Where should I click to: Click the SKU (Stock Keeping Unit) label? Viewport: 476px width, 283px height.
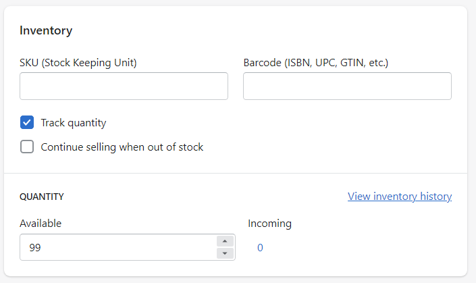(78, 63)
